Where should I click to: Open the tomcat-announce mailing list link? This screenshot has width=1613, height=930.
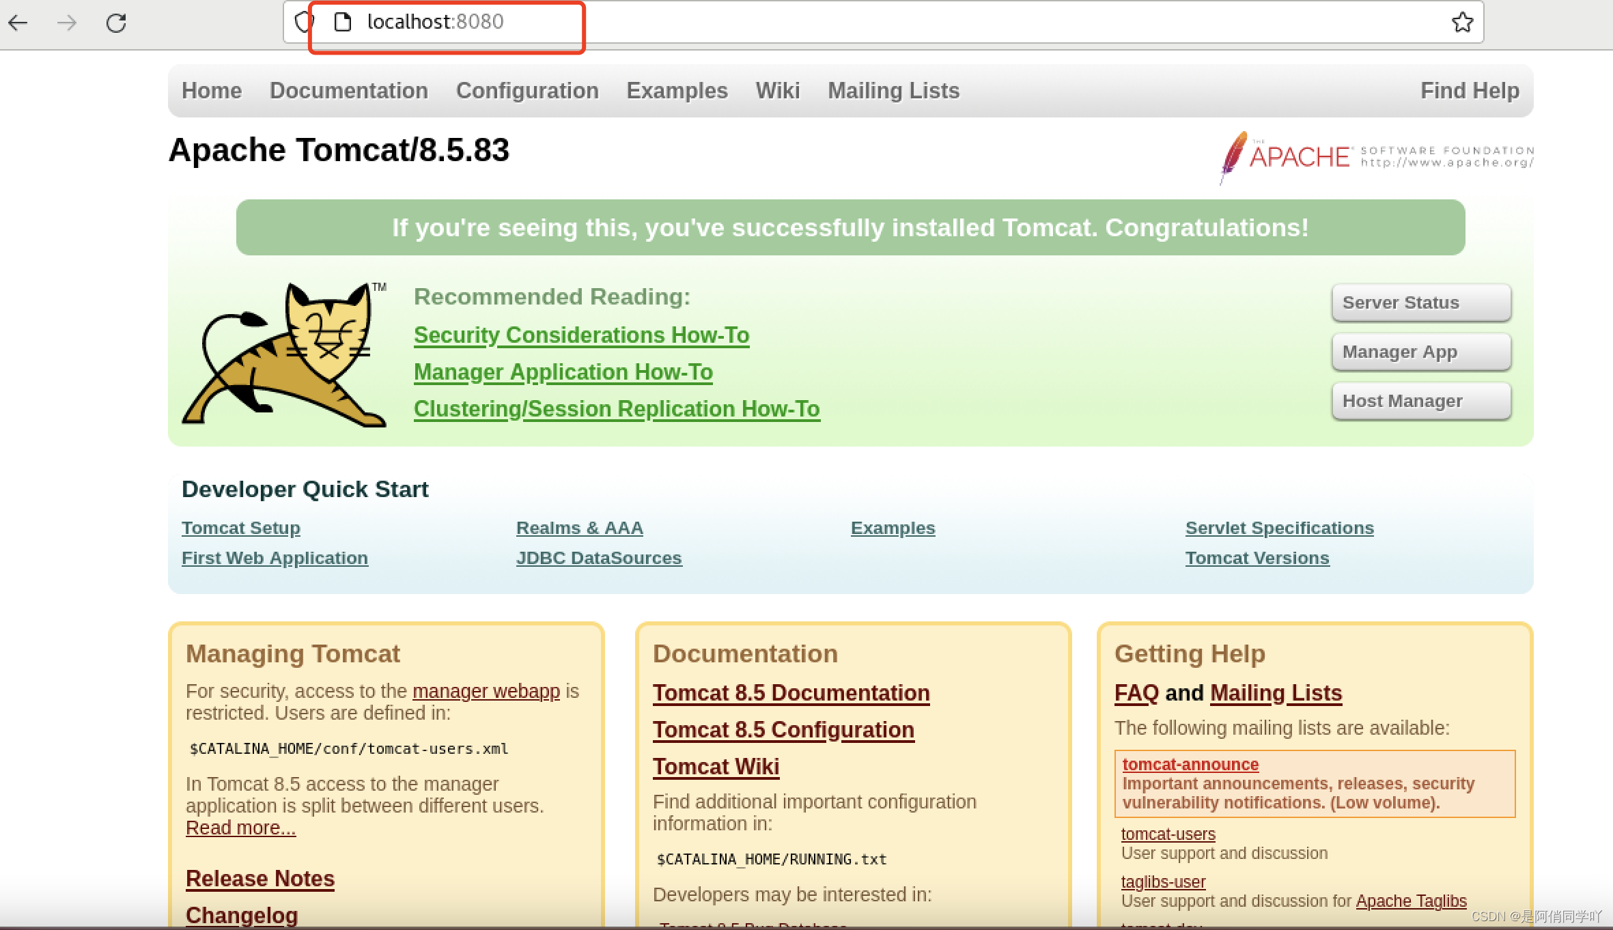[x=1190, y=764]
